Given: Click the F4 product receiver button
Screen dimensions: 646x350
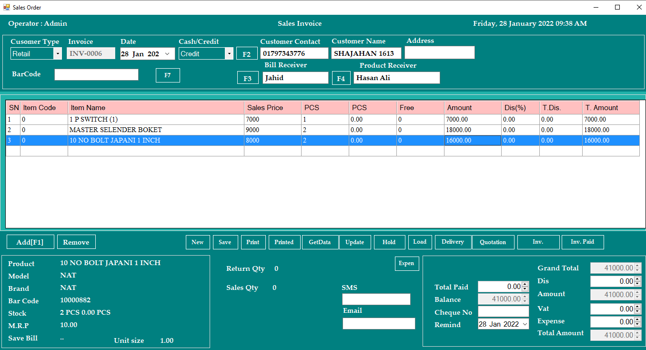Looking at the screenshot, I should click(x=341, y=78).
